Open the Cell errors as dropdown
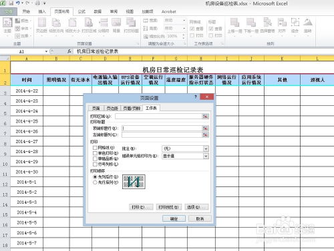 (206, 156)
